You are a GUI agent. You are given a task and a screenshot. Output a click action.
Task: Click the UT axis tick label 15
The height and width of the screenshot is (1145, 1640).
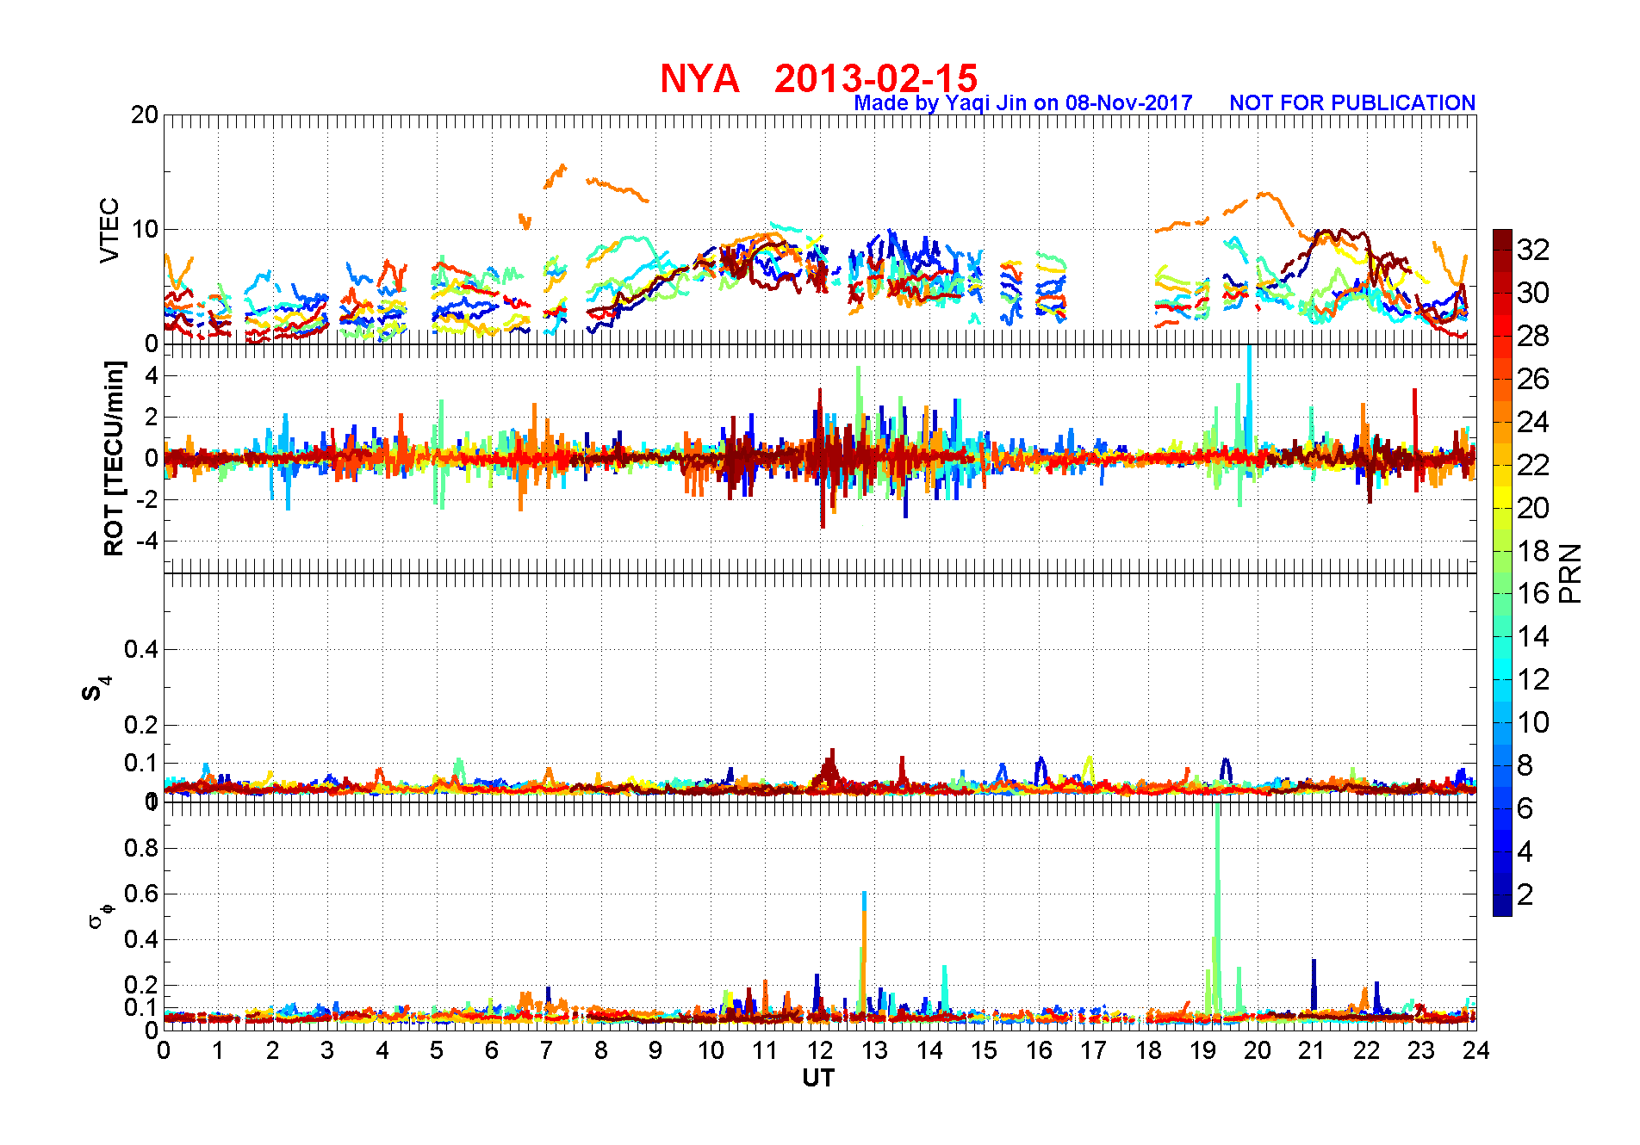click(x=985, y=1050)
